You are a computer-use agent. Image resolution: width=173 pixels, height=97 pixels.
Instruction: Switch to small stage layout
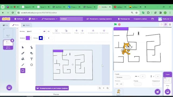161,25
